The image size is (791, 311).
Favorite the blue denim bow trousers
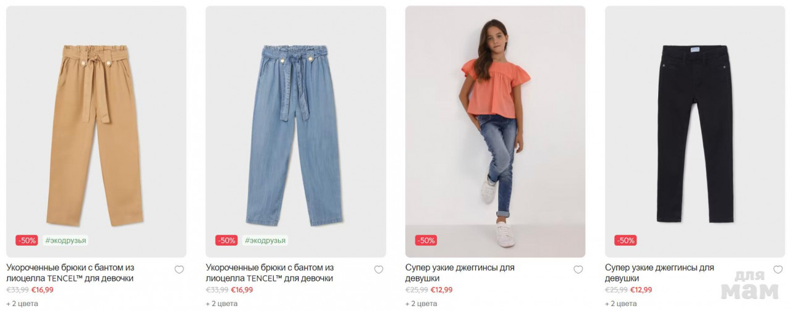tap(379, 270)
